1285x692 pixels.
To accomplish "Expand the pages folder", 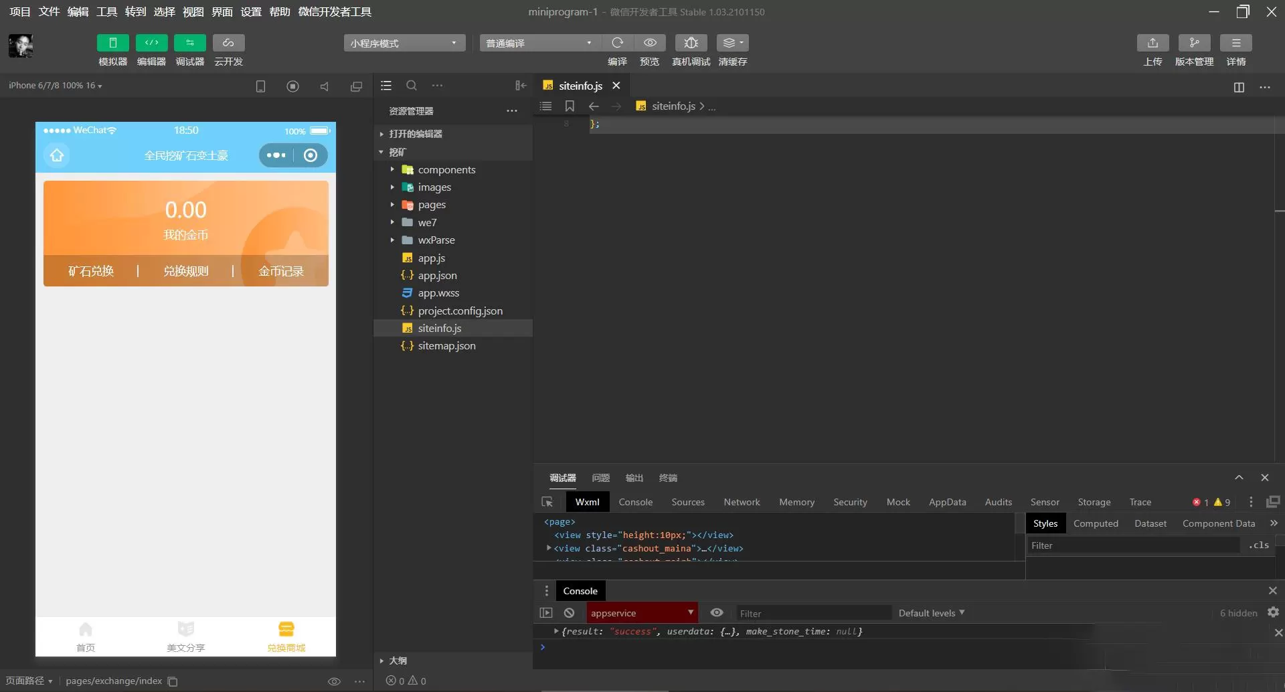I will pyautogui.click(x=432, y=205).
